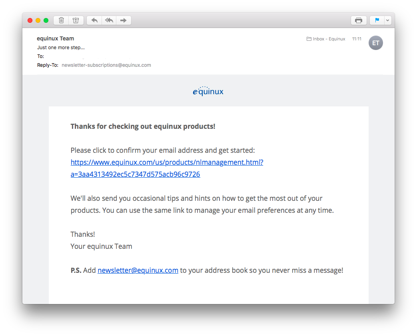The image size is (417, 336).
Task: Zoom the window using green button
Action: [46, 20]
